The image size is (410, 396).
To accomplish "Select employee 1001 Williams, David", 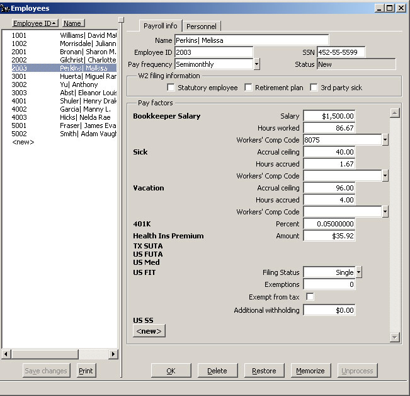I will click(64, 35).
